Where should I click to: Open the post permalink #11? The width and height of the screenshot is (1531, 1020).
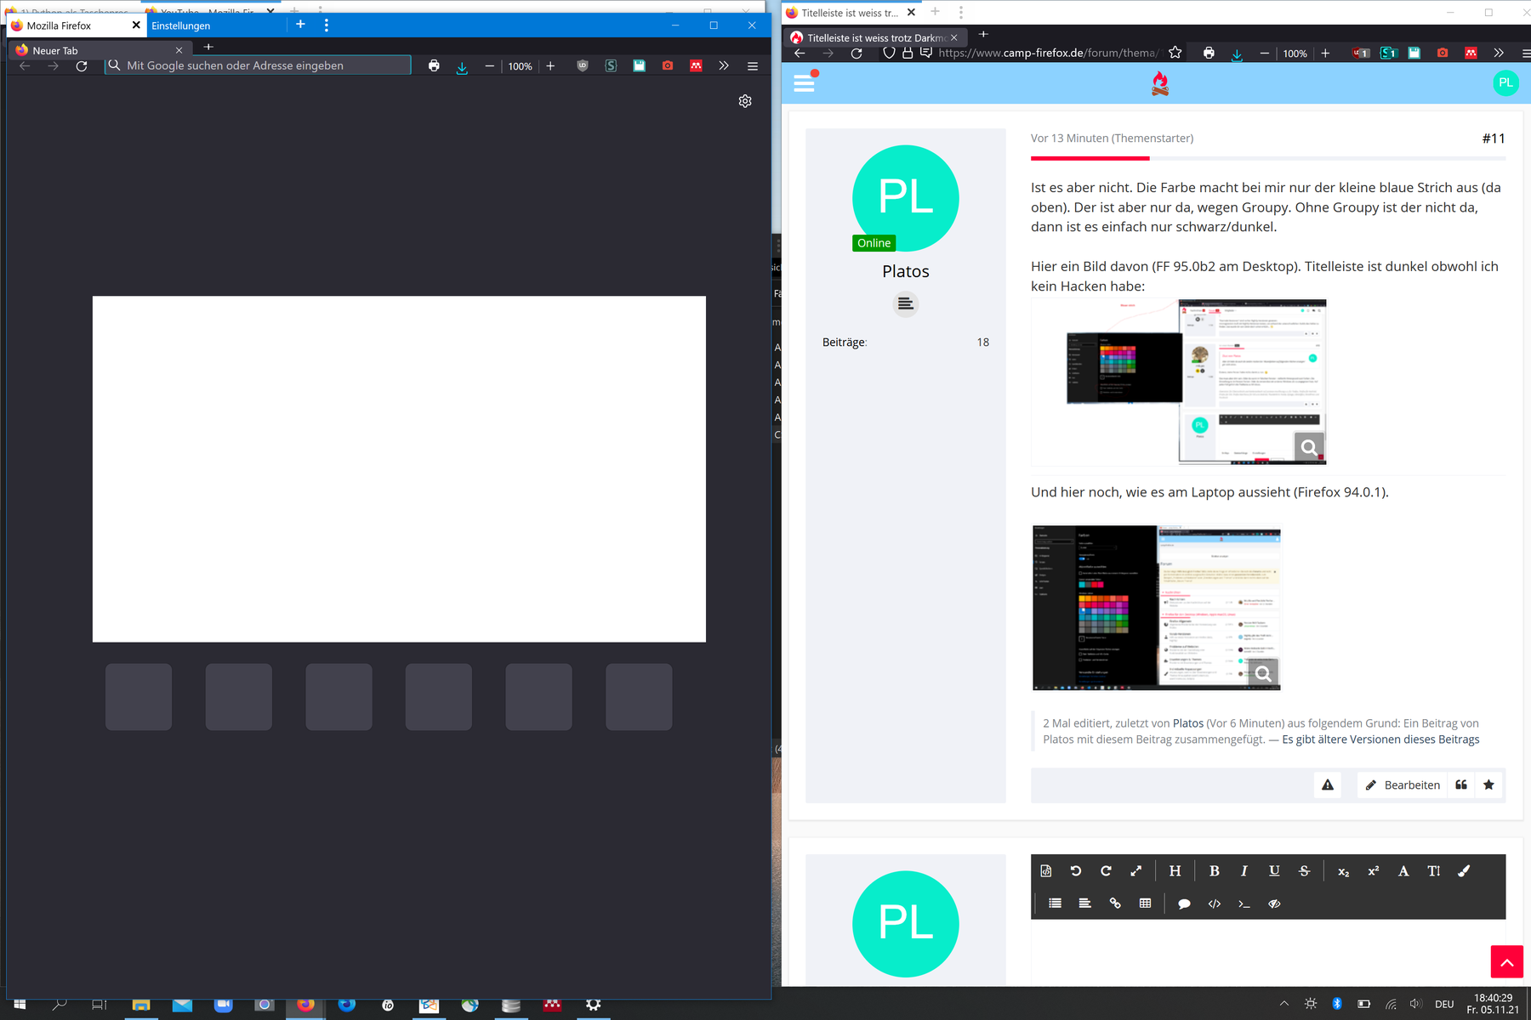coord(1494,139)
